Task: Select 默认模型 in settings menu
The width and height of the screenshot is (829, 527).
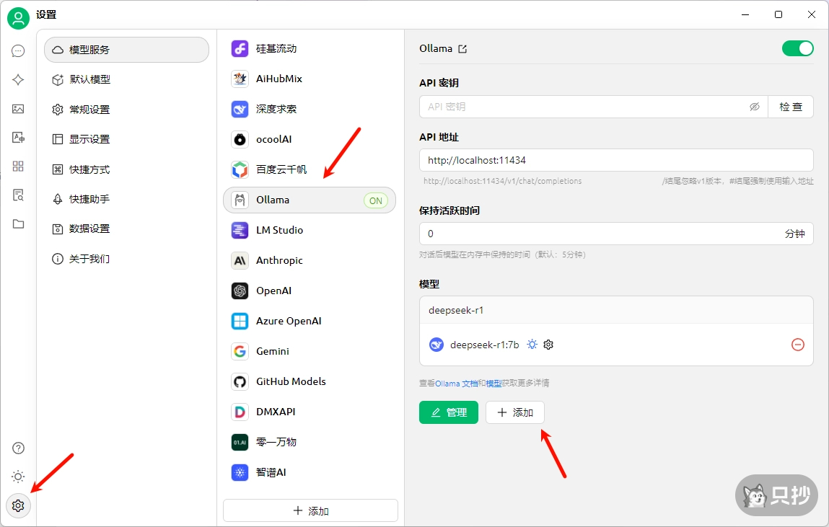Action: (90, 80)
